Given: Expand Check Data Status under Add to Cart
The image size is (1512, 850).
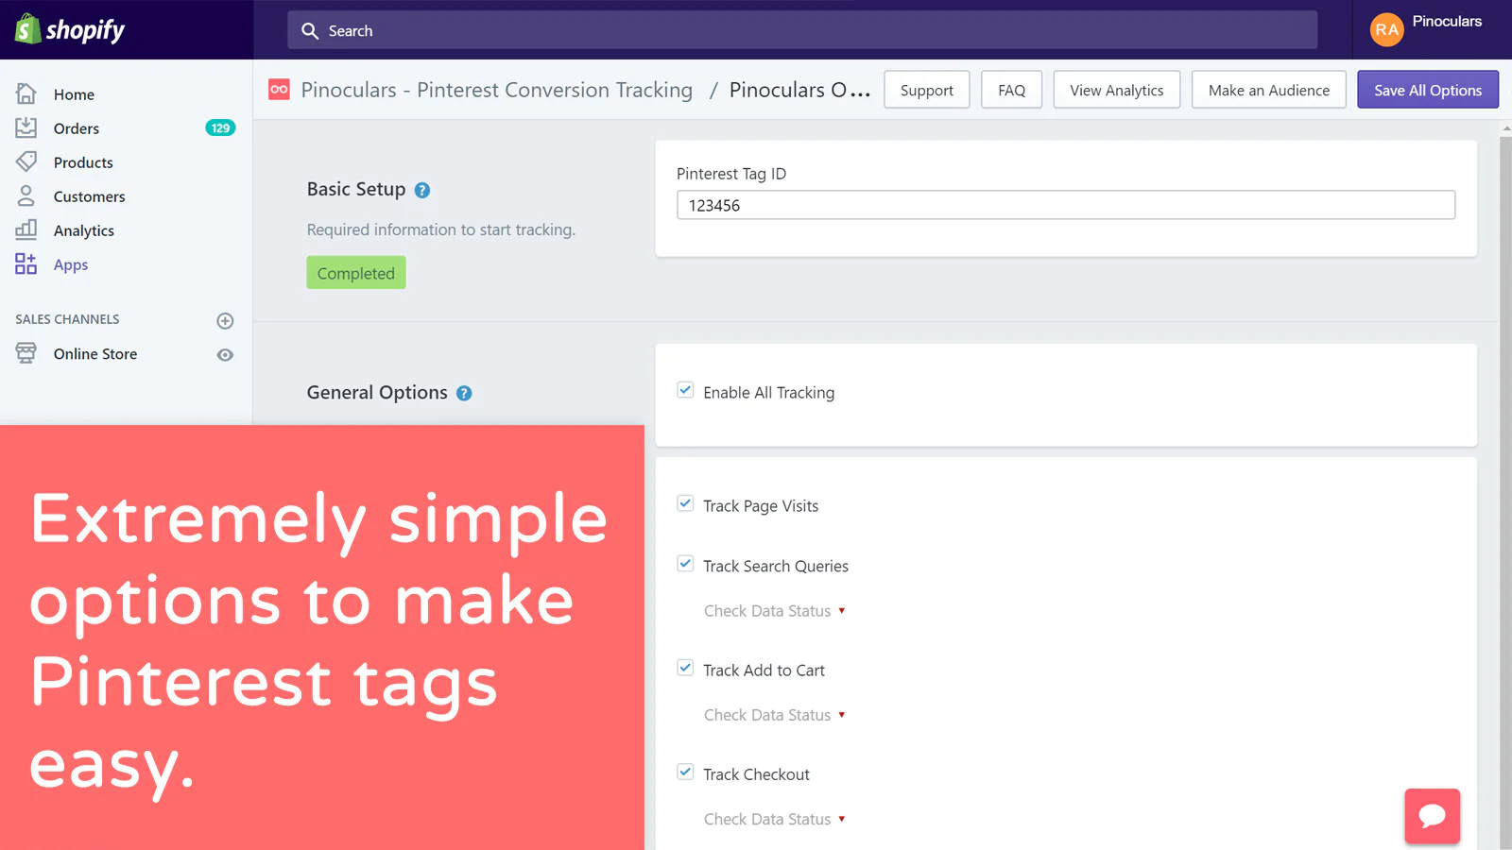Looking at the screenshot, I should [774, 715].
